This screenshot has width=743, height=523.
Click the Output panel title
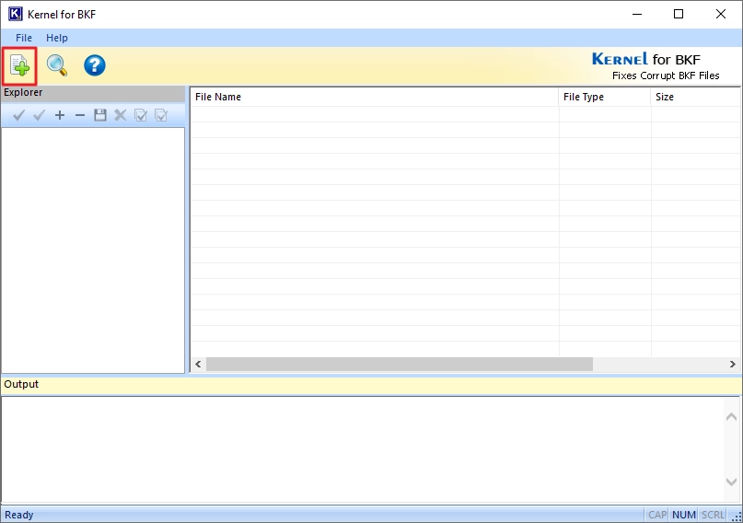[x=21, y=384]
